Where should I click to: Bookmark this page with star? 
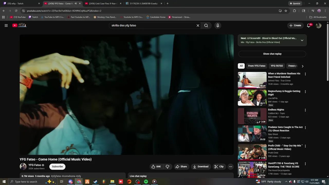pos(286,11)
